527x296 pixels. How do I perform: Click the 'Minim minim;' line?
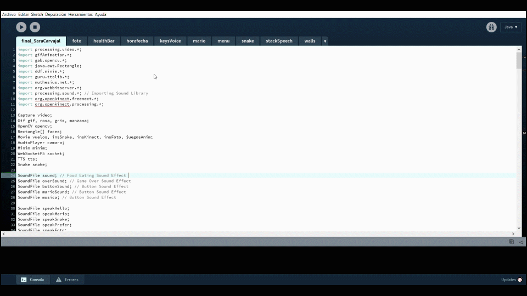tap(32, 148)
